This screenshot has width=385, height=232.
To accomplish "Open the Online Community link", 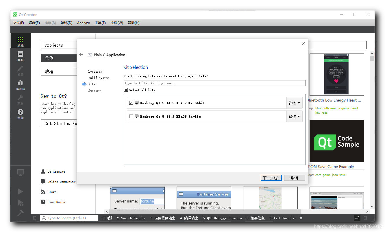I will point(62,182).
